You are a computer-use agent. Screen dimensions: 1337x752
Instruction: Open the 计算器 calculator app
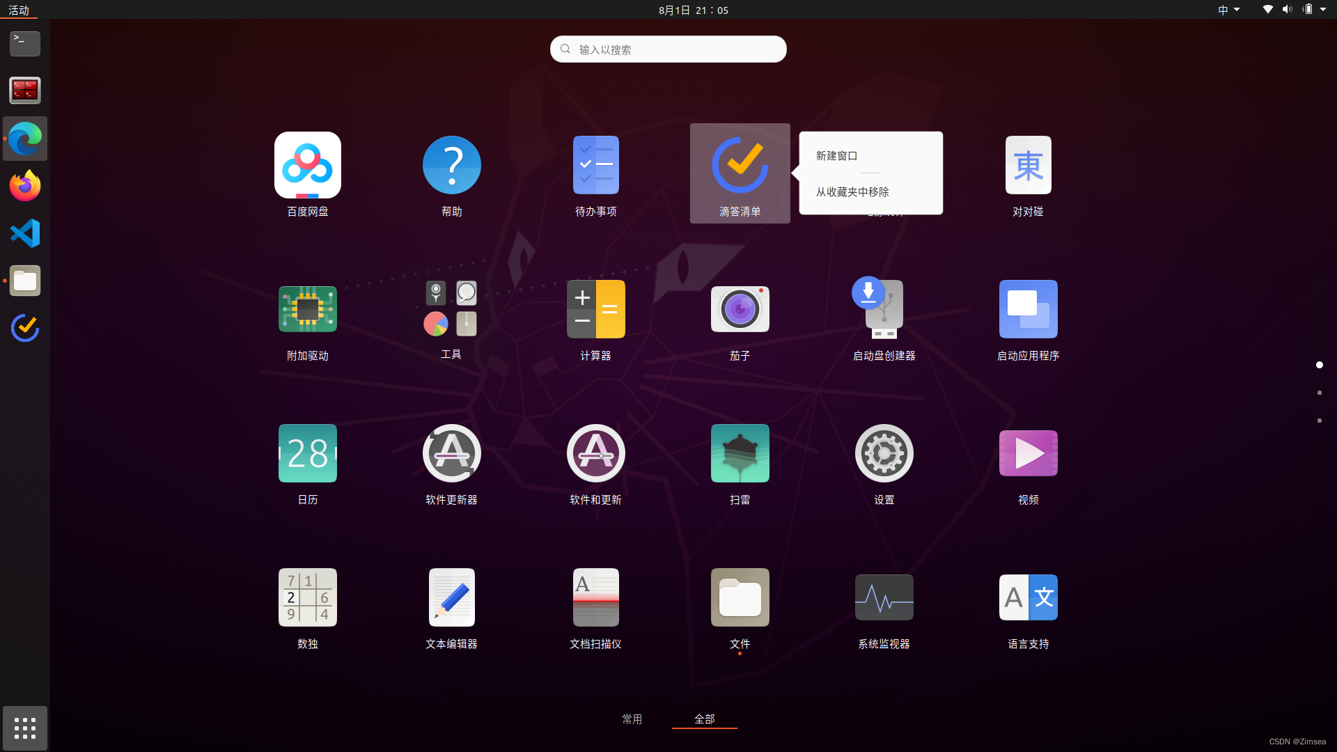pos(596,308)
